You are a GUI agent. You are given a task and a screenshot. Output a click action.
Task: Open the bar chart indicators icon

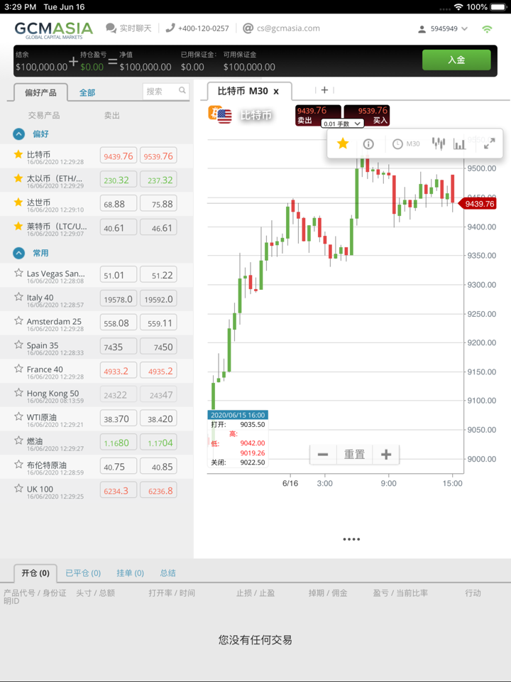[460, 144]
